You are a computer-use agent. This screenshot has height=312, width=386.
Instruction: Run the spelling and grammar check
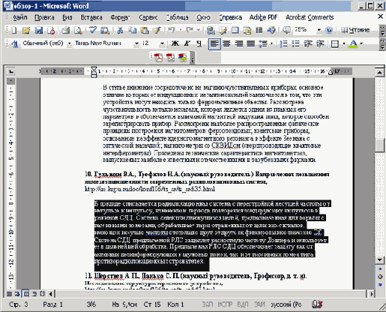(93, 30)
